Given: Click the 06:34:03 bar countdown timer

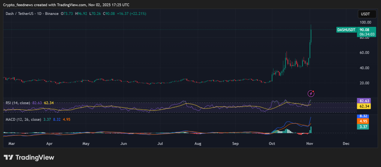Looking at the screenshot, I should (366, 34).
